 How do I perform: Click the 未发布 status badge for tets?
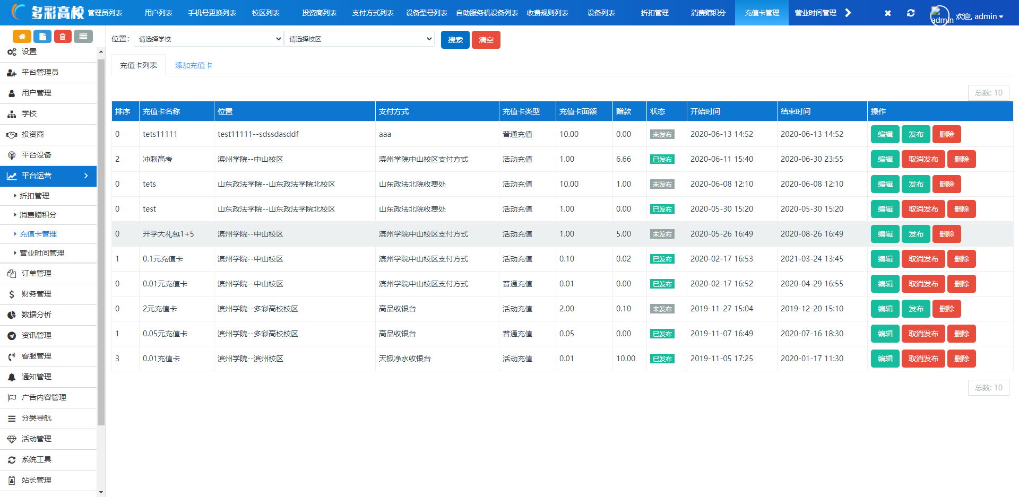[662, 184]
